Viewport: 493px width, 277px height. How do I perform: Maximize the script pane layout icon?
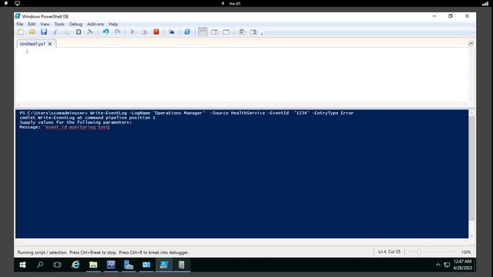click(226, 32)
